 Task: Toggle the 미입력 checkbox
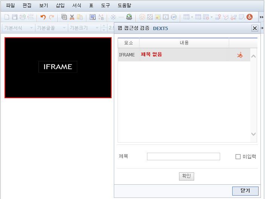(x=238, y=156)
